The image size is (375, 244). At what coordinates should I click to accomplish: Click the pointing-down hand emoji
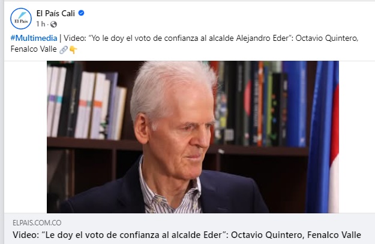73,49
